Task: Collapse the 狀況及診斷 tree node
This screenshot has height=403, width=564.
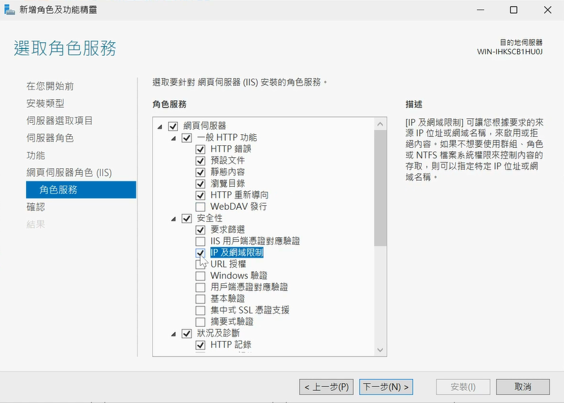Action: click(173, 334)
